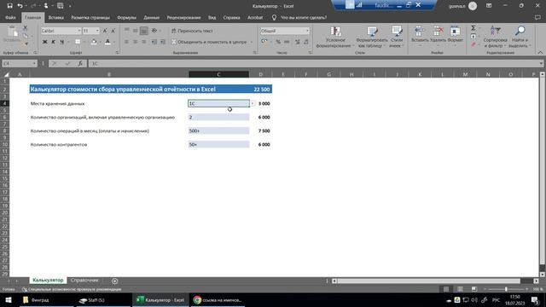The image size is (546, 307).
Task: Switch to Рецензирование ribbon tab
Action: pos(183,17)
